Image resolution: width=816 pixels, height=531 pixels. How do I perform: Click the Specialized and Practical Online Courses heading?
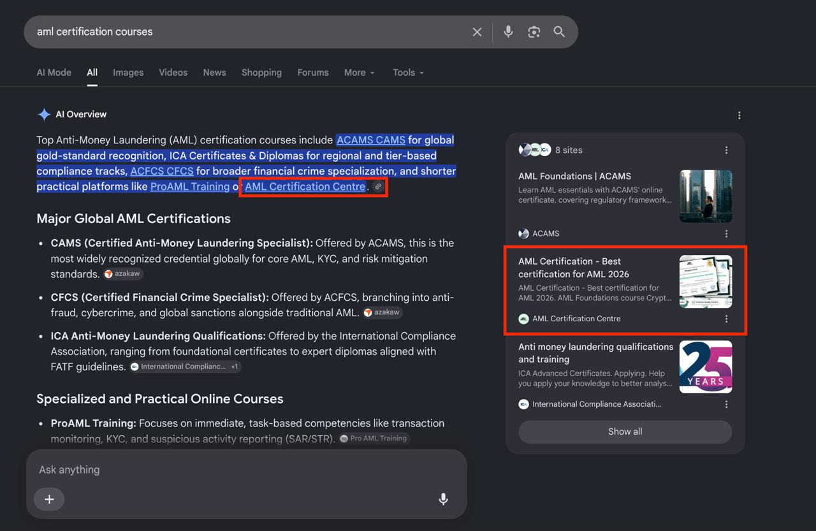click(x=160, y=399)
